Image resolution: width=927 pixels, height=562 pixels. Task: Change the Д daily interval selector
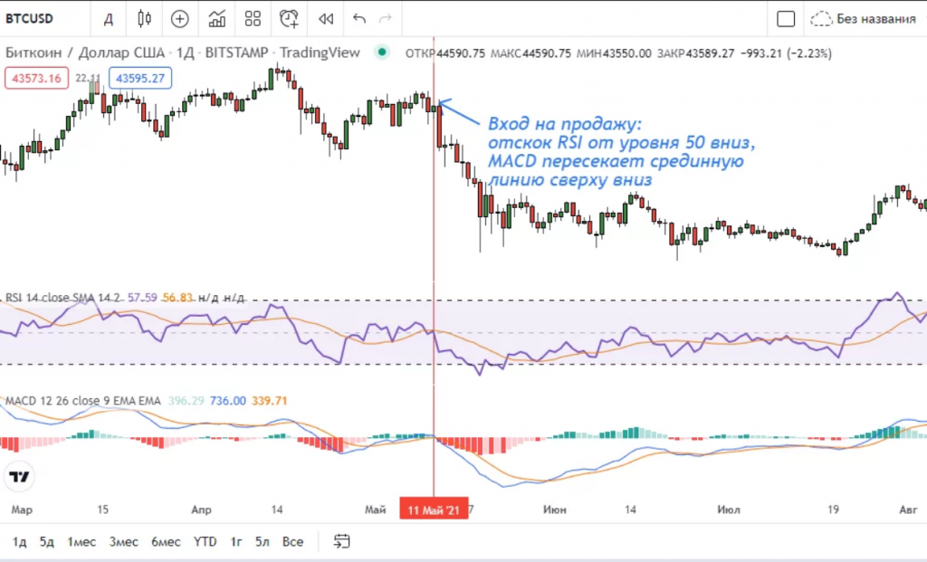pos(109,19)
